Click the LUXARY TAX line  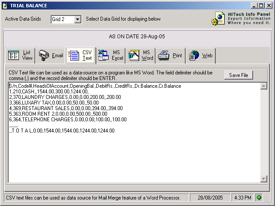click(x=54, y=103)
